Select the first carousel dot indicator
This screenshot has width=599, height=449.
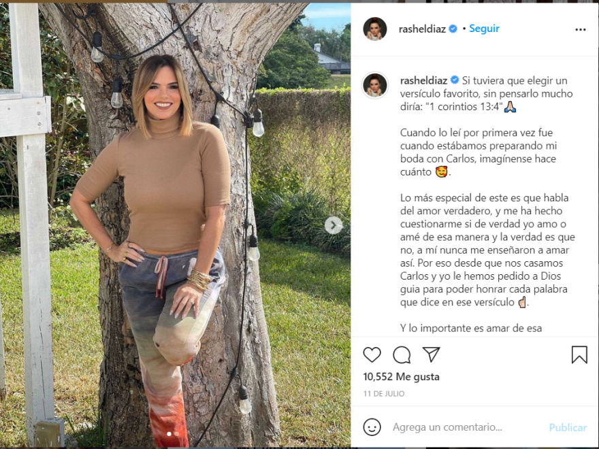(169, 434)
